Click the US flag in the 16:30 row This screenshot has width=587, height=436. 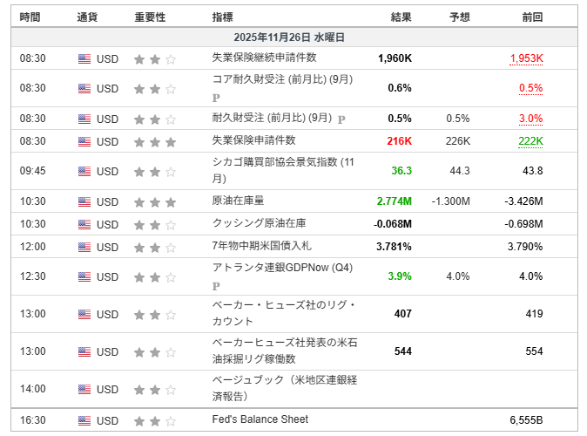[x=84, y=420]
